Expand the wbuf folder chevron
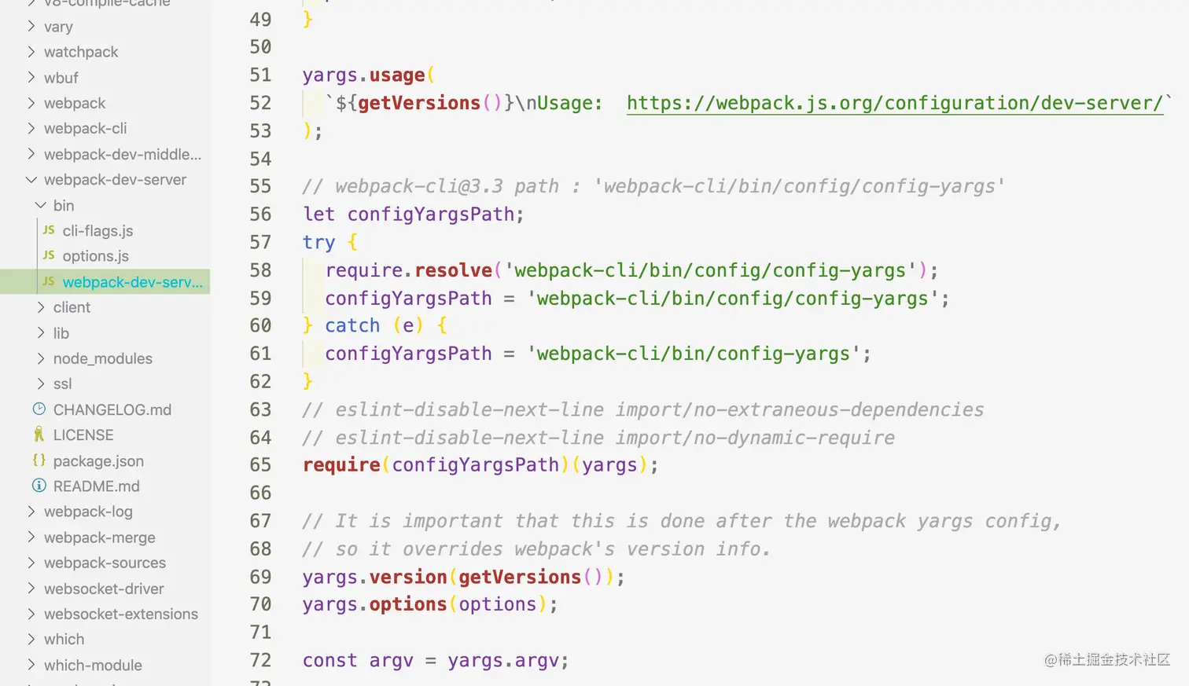The height and width of the screenshot is (686, 1189). click(31, 77)
